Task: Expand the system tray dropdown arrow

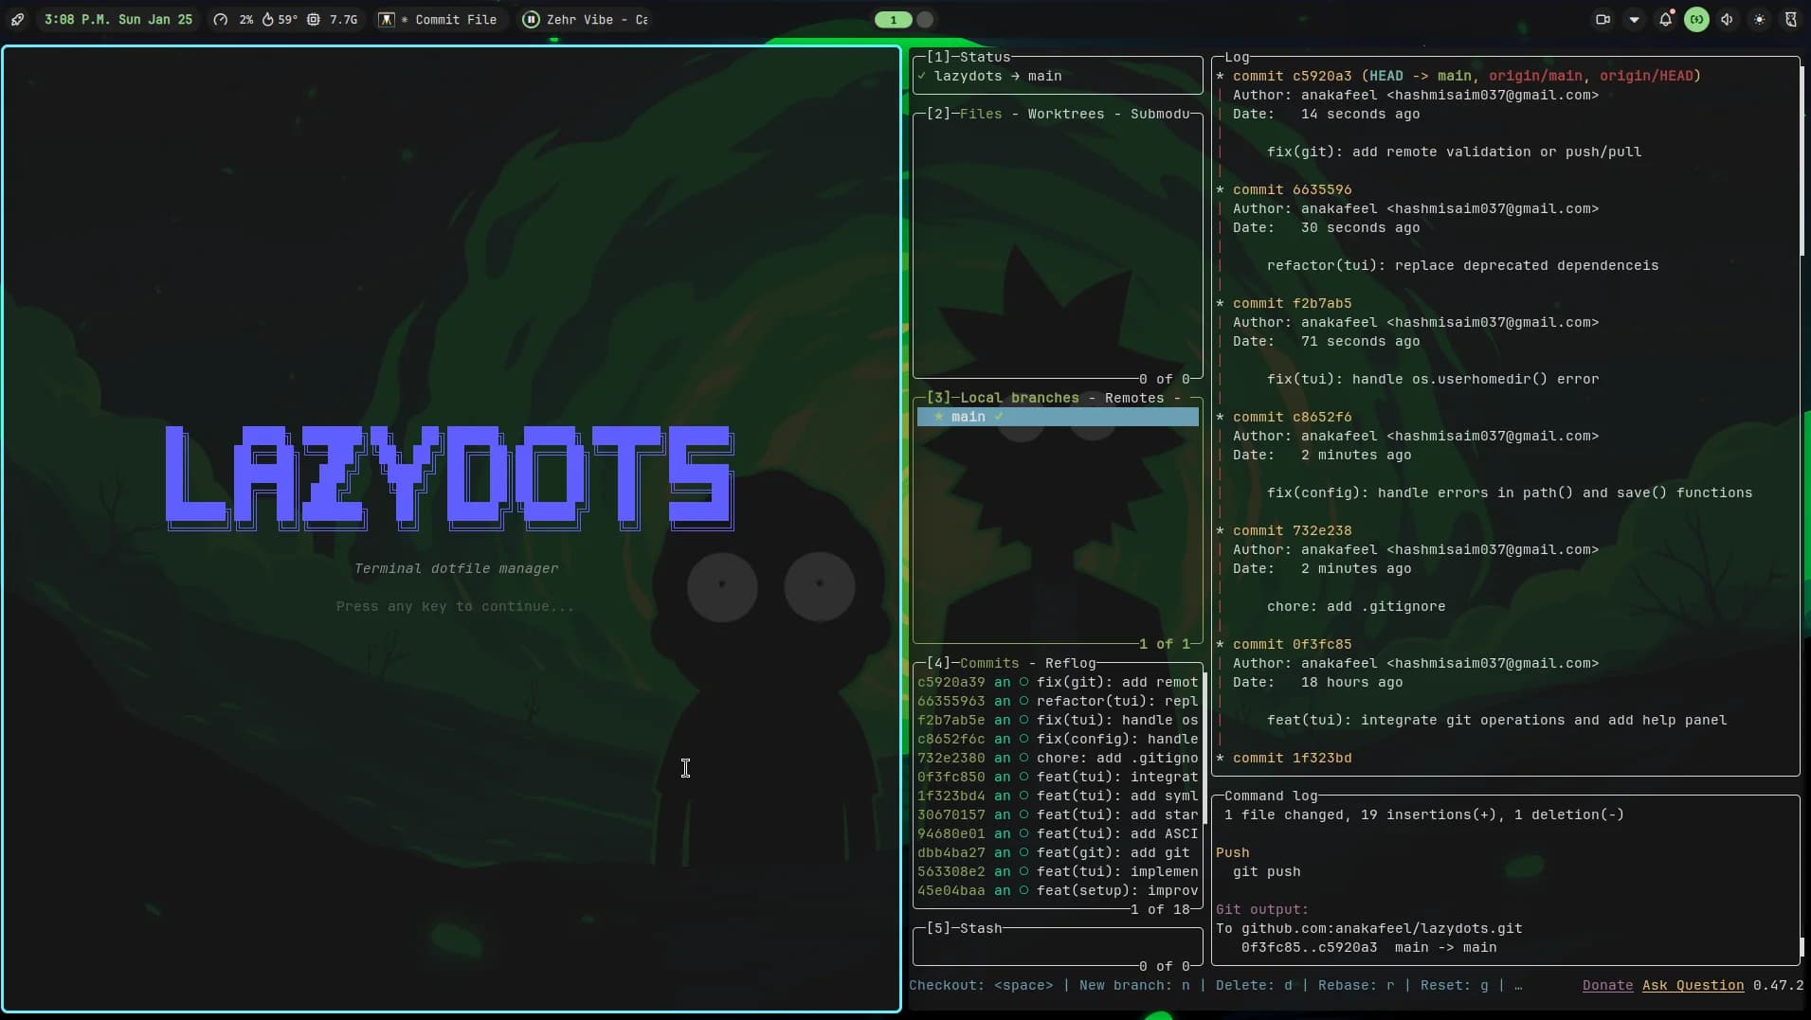Action: coord(1634,19)
